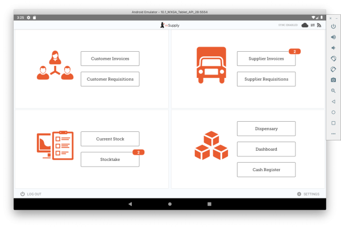Click the cloud sync icon
This screenshot has height=228, width=341.
click(x=305, y=25)
